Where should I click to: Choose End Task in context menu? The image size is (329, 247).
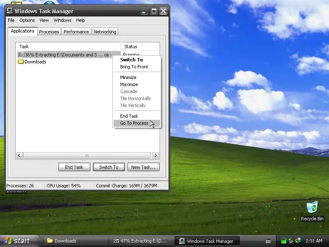(x=137, y=116)
